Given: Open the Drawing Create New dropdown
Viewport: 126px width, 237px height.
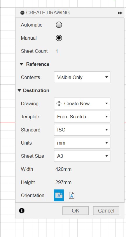Looking at the screenshot, I should 82,103.
